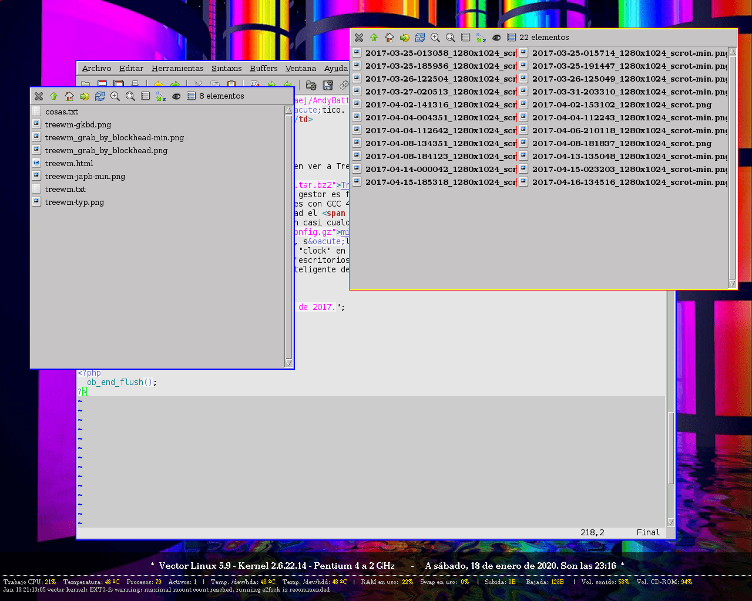The height and width of the screenshot is (601, 752).
Task: Refresh the 22 elementos directory listing
Action: point(420,38)
